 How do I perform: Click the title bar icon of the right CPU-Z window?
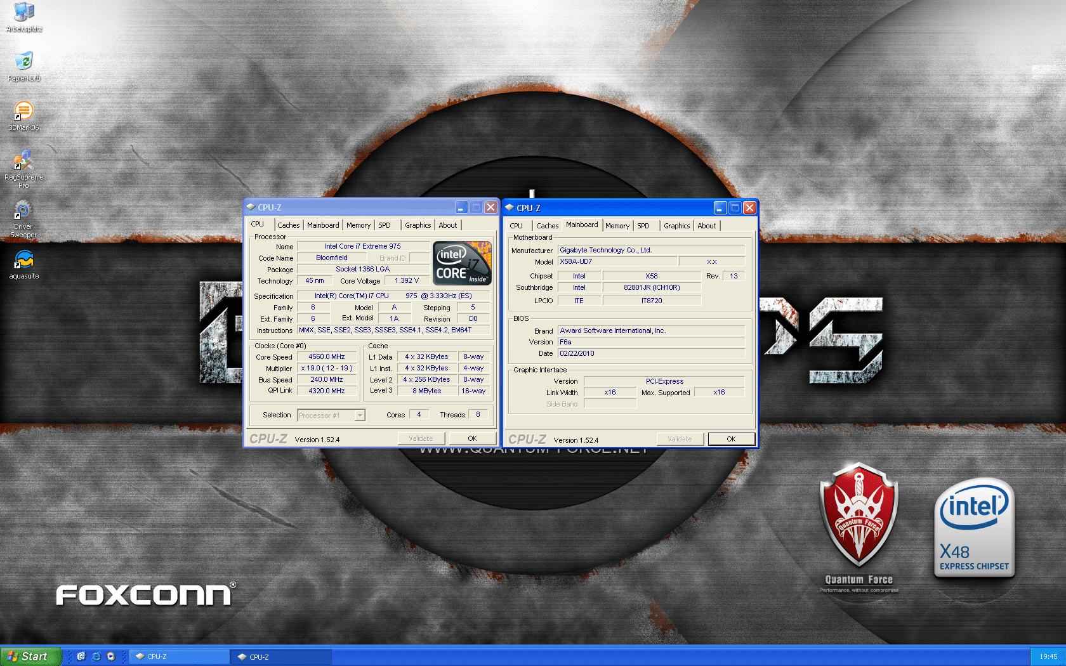pos(510,208)
